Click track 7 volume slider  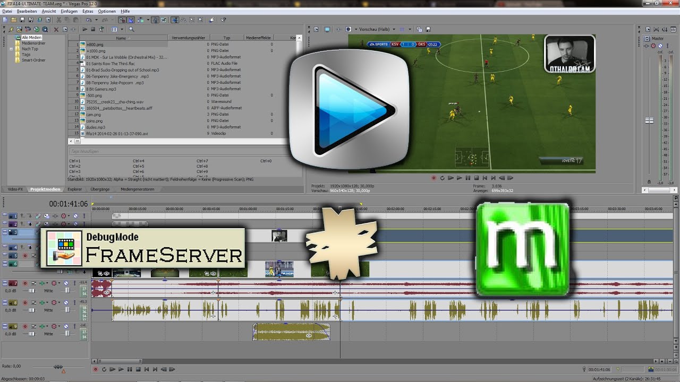[31, 291]
